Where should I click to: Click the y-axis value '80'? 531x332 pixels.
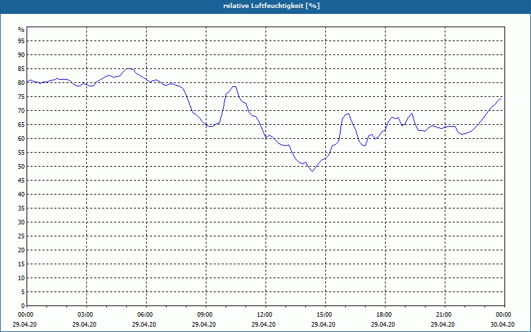21,82
